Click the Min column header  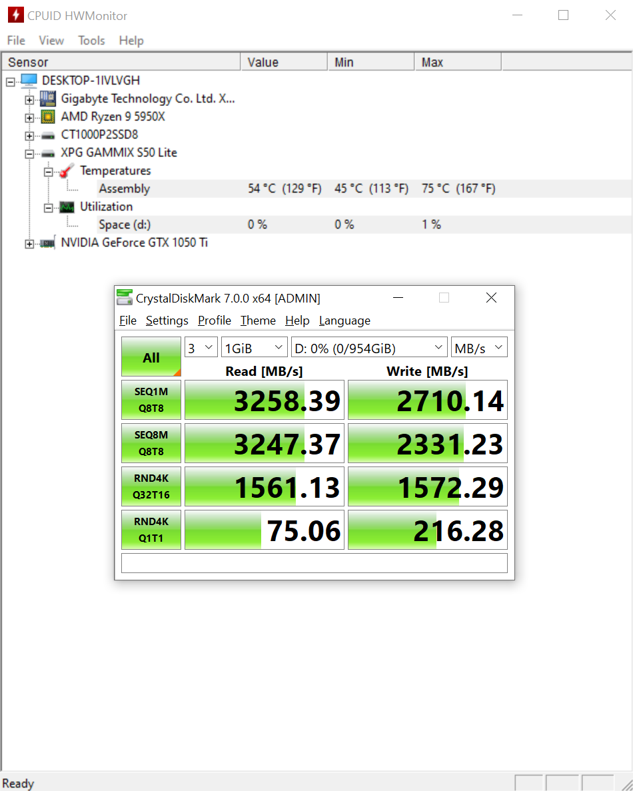(371, 62)
